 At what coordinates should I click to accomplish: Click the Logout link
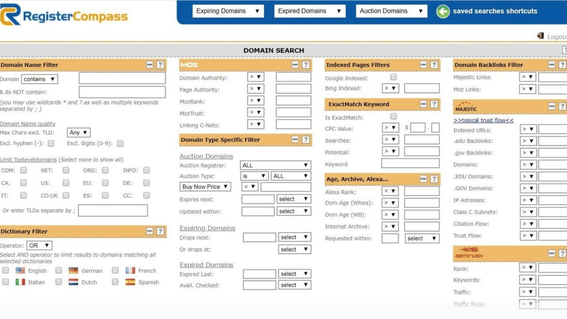tap(557, 37)
